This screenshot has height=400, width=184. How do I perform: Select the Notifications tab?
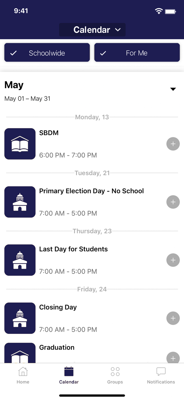[161, 375]
